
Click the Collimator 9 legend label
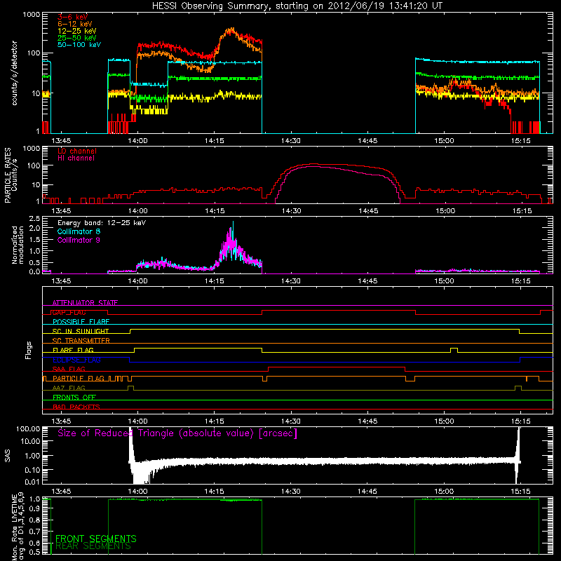(79, 240)
